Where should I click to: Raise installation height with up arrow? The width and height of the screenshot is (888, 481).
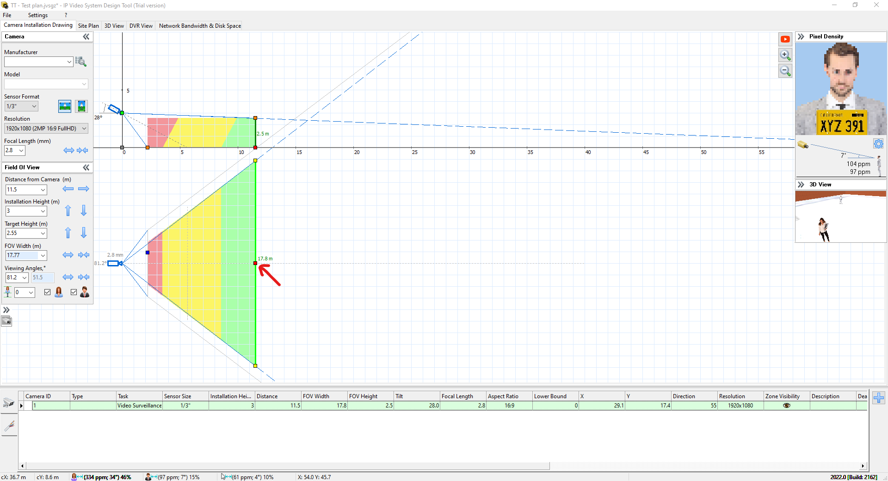(x=68, y=211)
